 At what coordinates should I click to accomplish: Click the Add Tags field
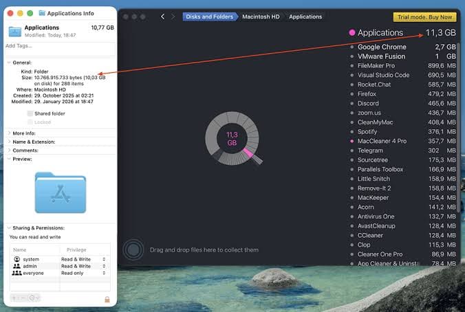click(x=61, y=49)
